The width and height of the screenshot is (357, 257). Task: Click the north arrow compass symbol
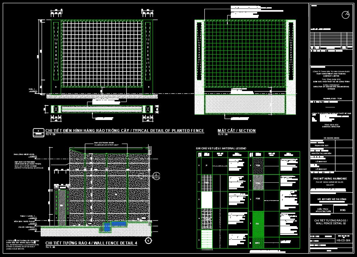tap(345, 15)
